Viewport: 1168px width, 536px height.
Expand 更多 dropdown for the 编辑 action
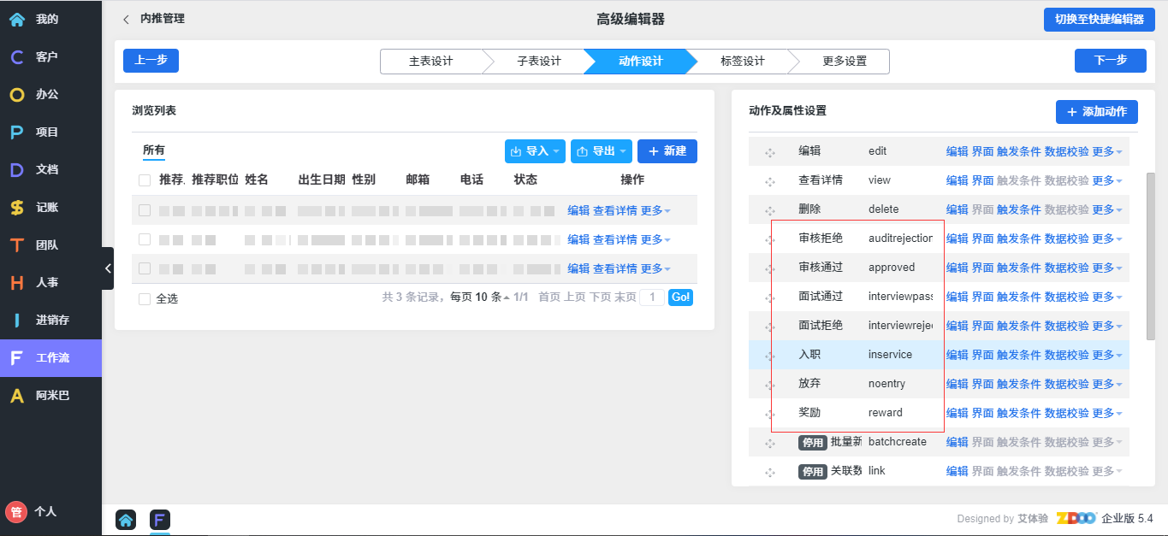pos(1107,152)
